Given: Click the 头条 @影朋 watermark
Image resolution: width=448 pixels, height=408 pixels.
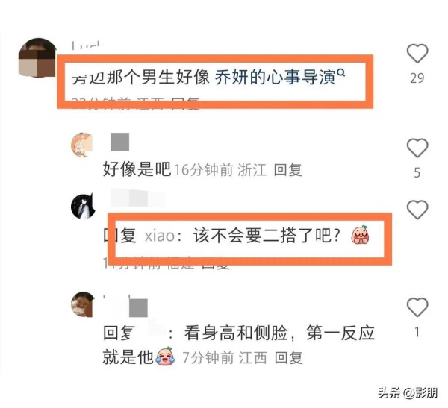Looking at the screenshot, I should click(408, 393).
